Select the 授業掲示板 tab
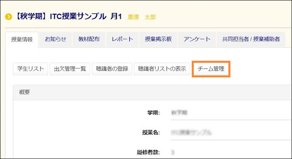The height and width of the screenshot is (159, 292). [158, 39]
